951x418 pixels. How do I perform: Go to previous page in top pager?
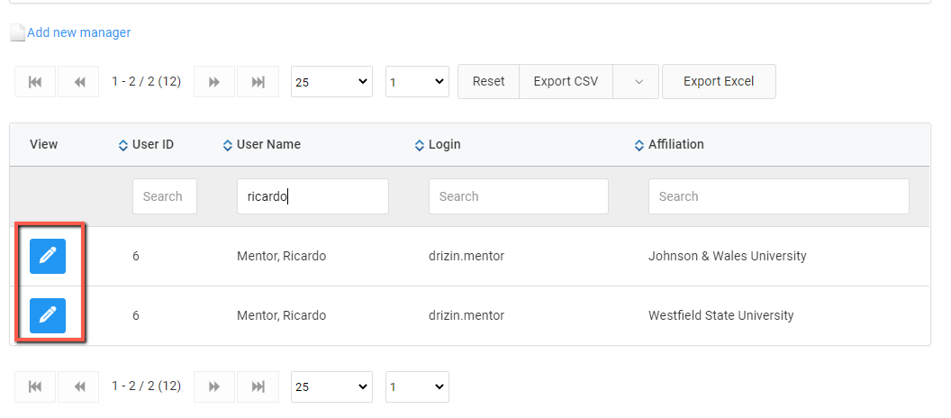pyautogui.click(x=79, y=82)
